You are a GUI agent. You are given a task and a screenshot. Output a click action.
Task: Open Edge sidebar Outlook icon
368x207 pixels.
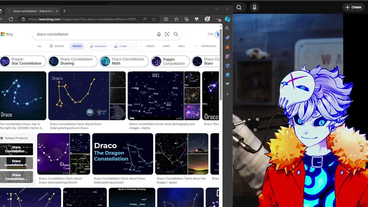pyautogui.click(x=227, y=74)
